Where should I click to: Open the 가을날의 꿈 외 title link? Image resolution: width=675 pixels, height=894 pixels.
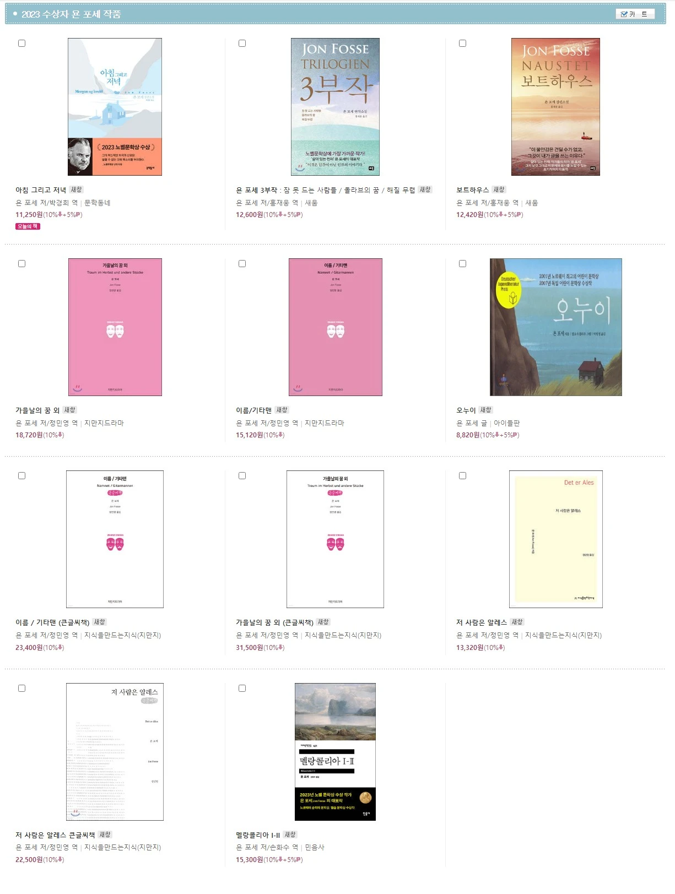[x=37, y=410]
